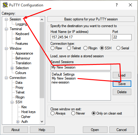Select Default Settings in saved sessions list
138x135 pixels.
pyautogui.click(x=63, y=74)
